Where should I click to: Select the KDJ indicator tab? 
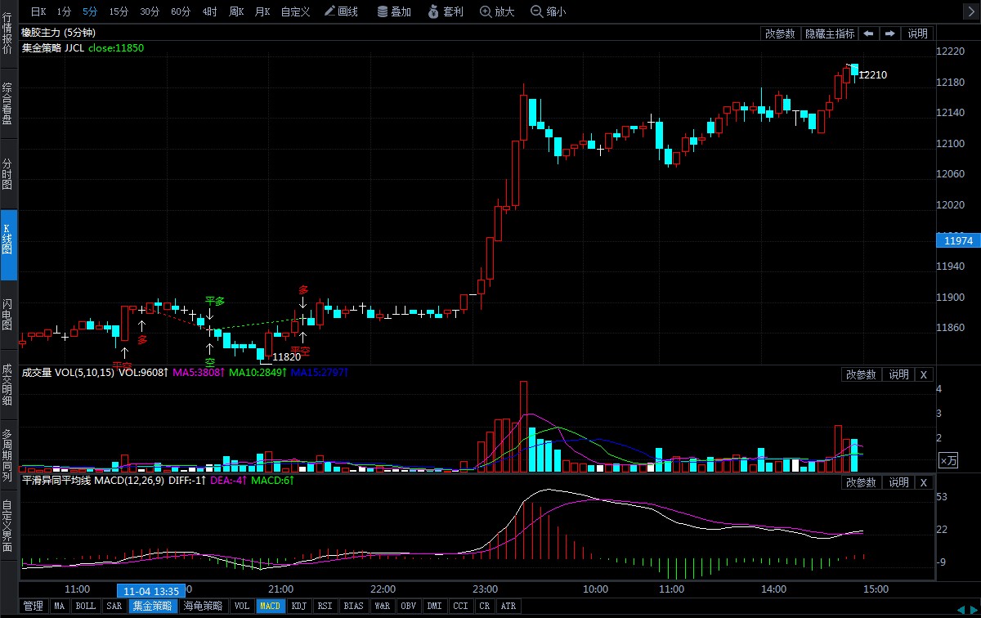(299, 607)
